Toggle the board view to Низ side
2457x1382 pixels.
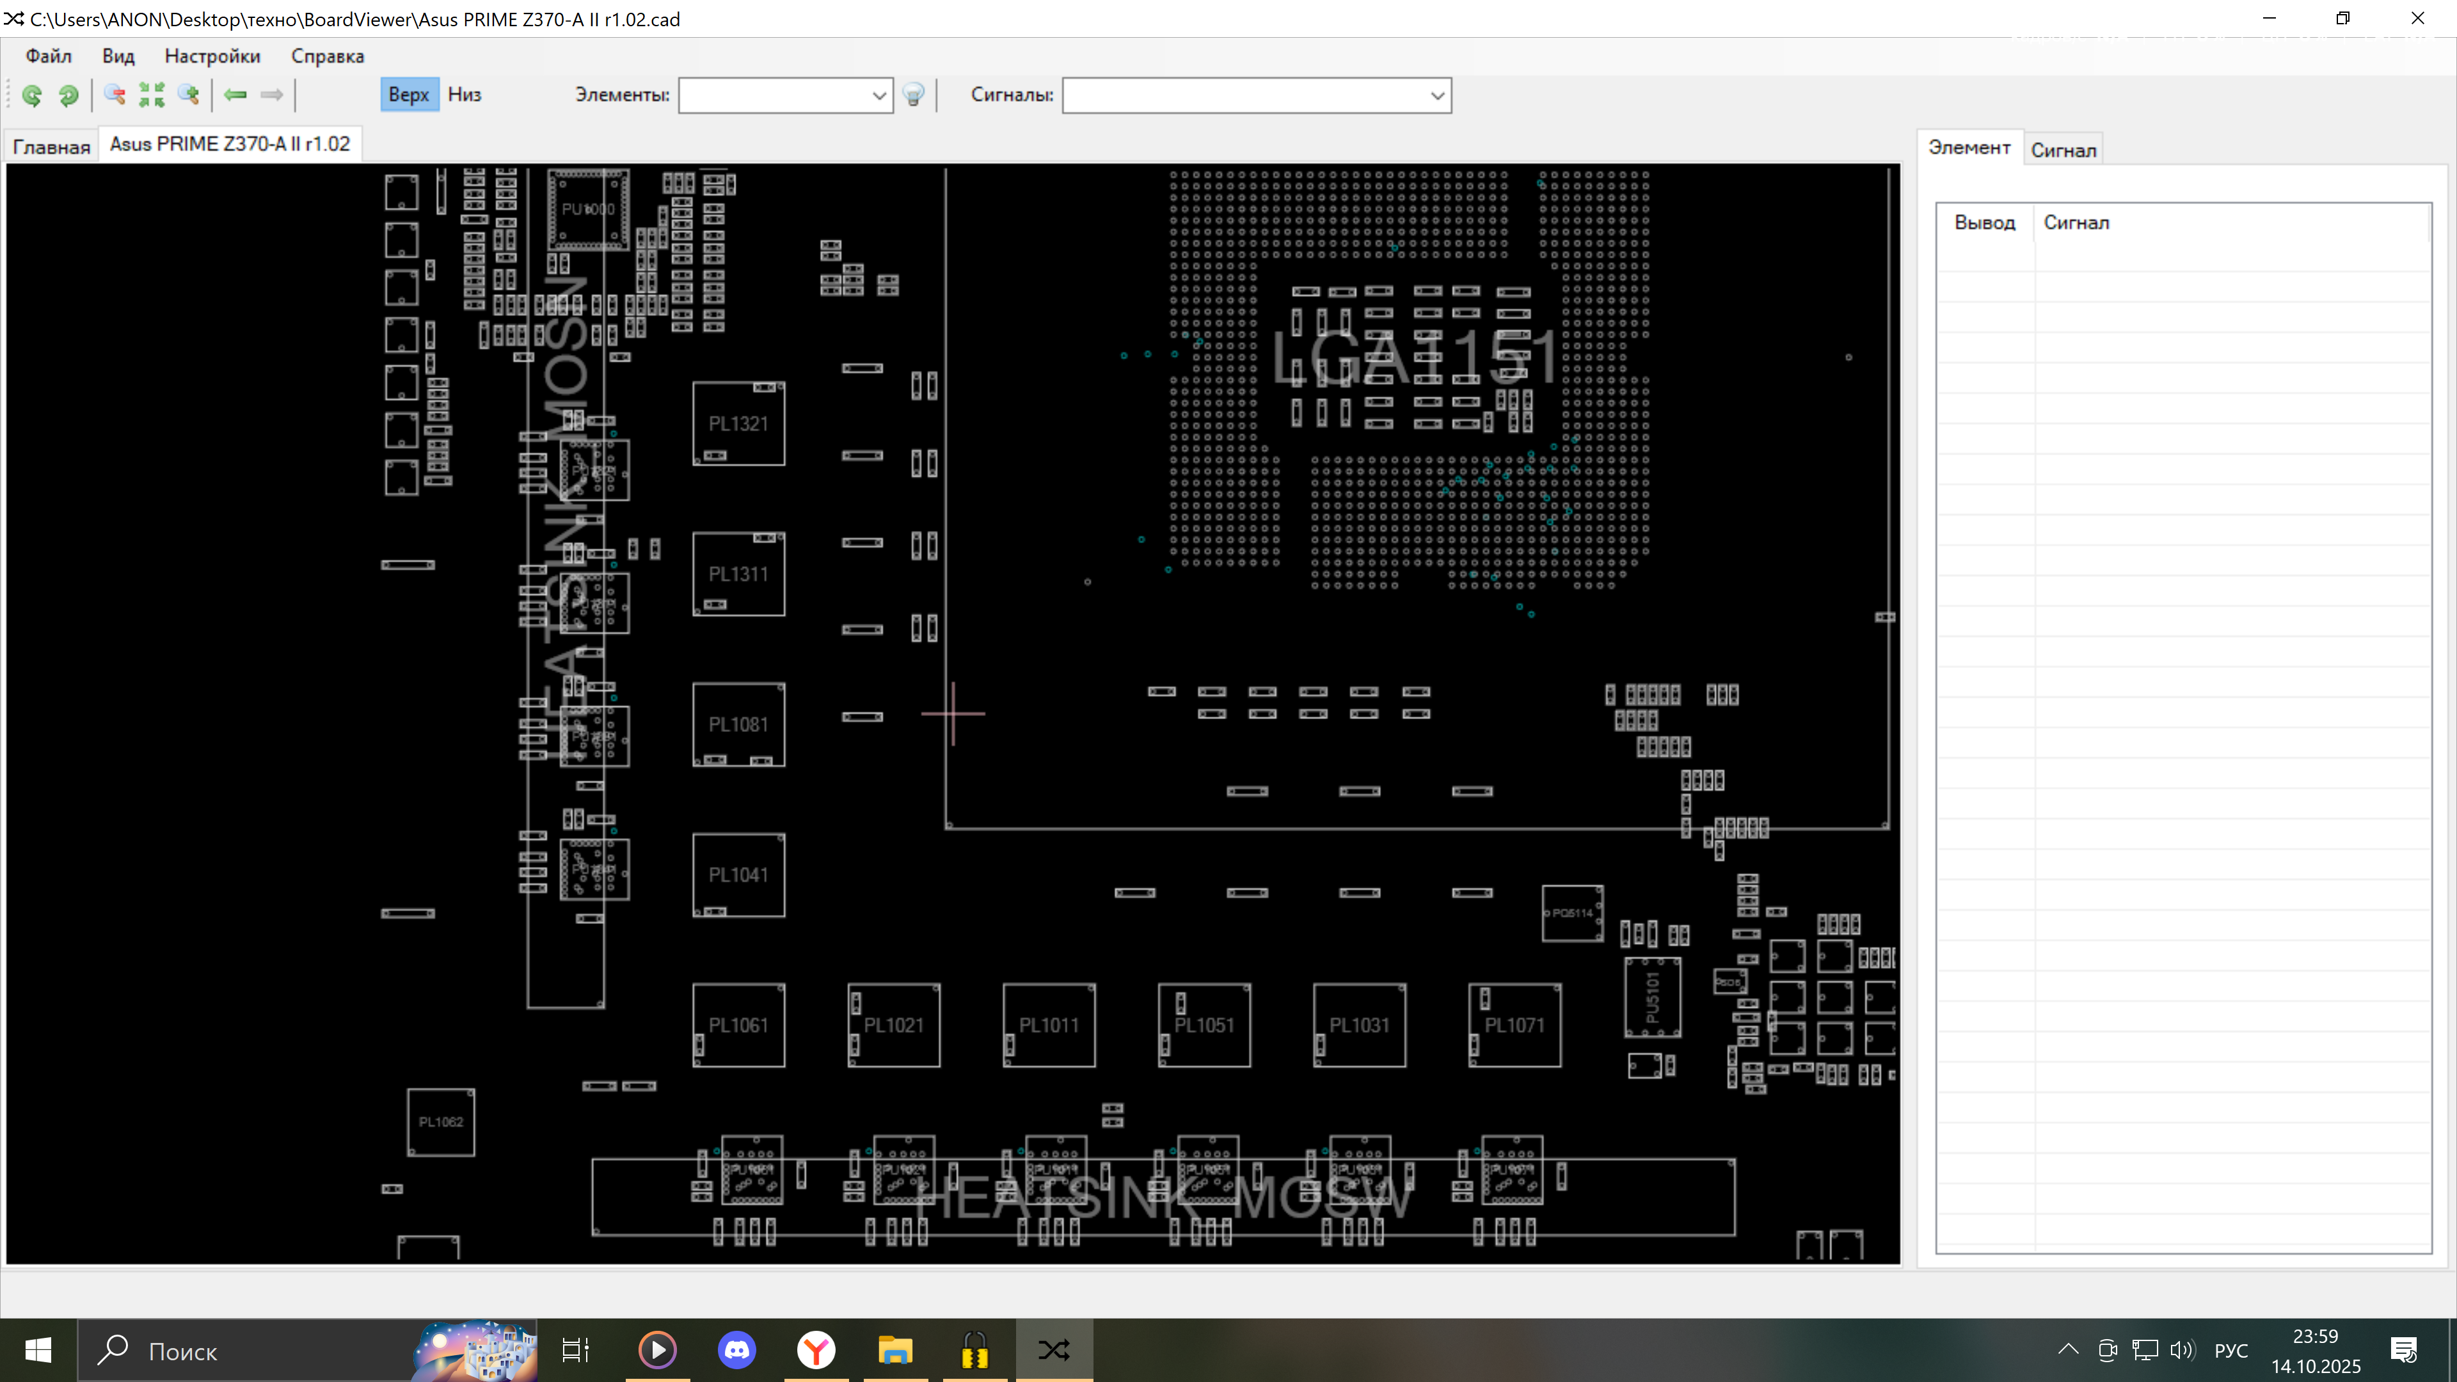click(x=465, y=95)
